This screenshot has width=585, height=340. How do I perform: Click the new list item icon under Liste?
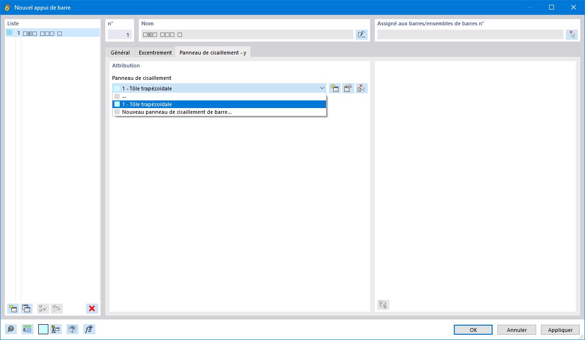pyautogui.click(x=13, y=308)
